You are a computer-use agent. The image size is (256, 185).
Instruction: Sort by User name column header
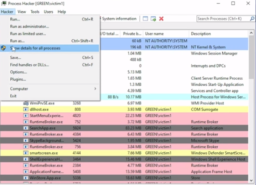click(x=166, y=34)
